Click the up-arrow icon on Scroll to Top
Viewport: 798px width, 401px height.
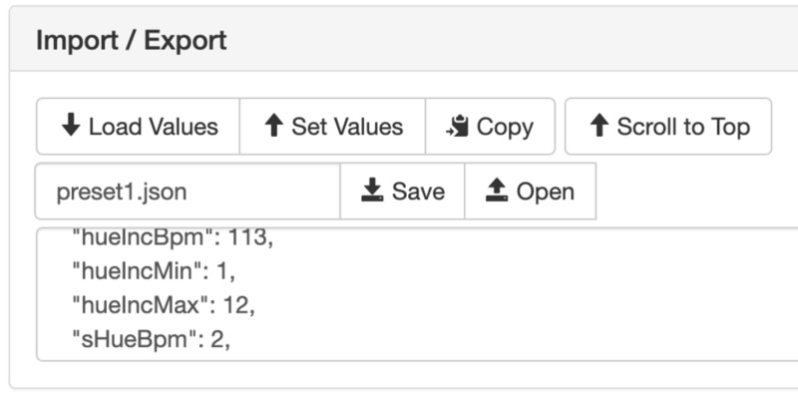click(x=598, y=127)
